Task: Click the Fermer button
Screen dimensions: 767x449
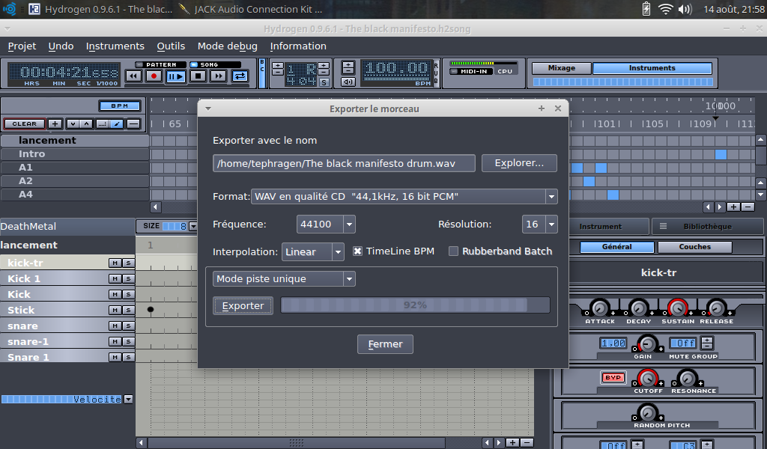Action: pos(385,344)
